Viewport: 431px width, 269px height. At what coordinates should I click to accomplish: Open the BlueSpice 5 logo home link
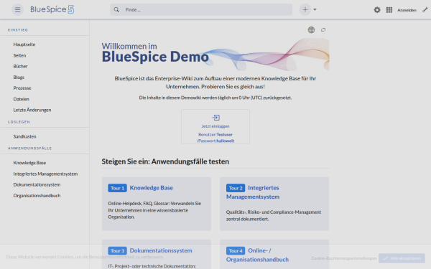click(52, 9)
